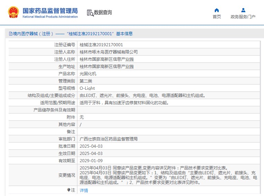Viewport: 264px width, 196px height.
Task: Select 桂林市啄木鸟医疗器械有限公司 registrant name
Action: tap(109, 52)
